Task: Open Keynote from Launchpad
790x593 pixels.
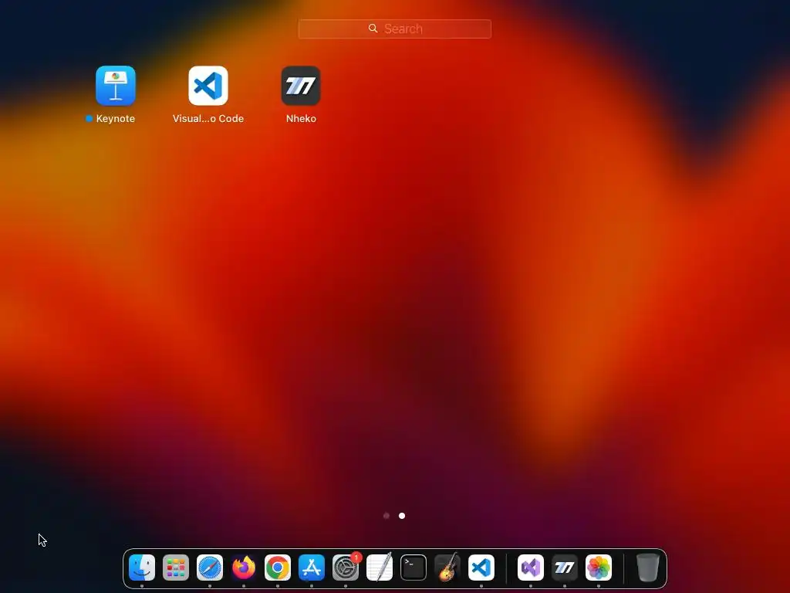Action: (116, 86)
